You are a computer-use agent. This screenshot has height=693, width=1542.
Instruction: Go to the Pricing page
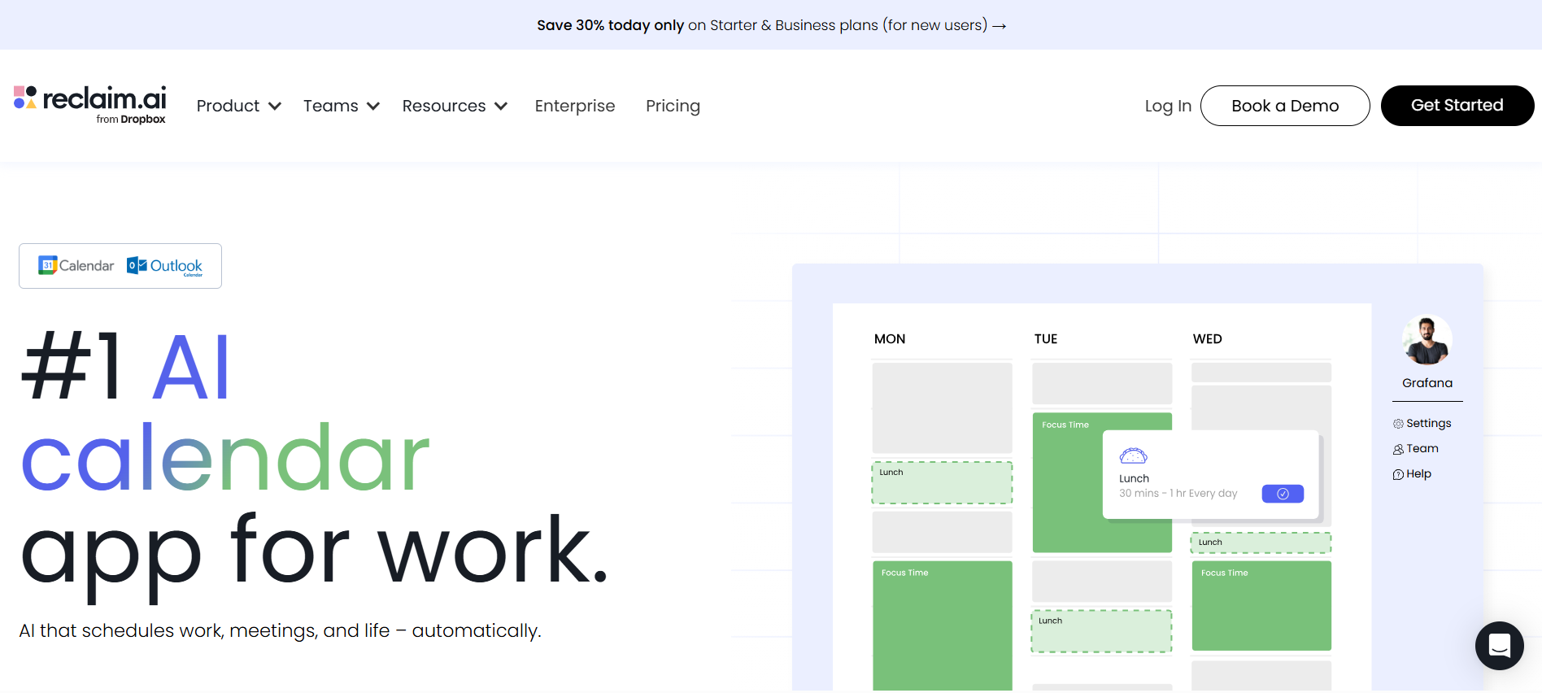click(x=673, y=106)
